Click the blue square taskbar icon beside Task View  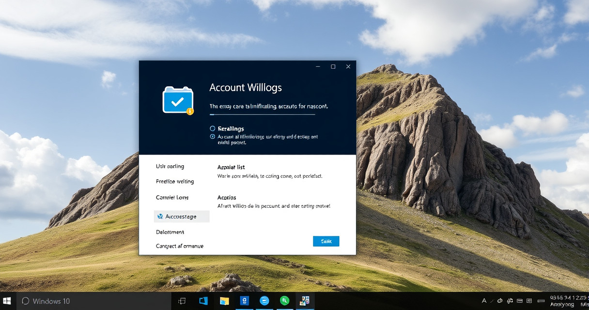coord(203,301)
